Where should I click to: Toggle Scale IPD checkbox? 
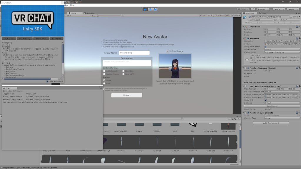265,100
